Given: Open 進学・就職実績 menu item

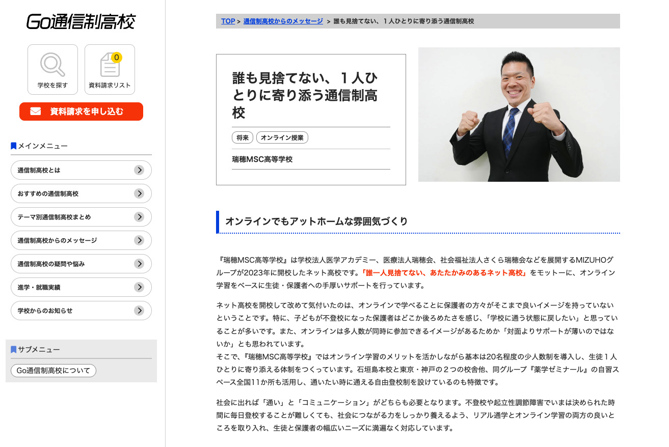Looking at the screenshot, I should click(x=81, y=287).
